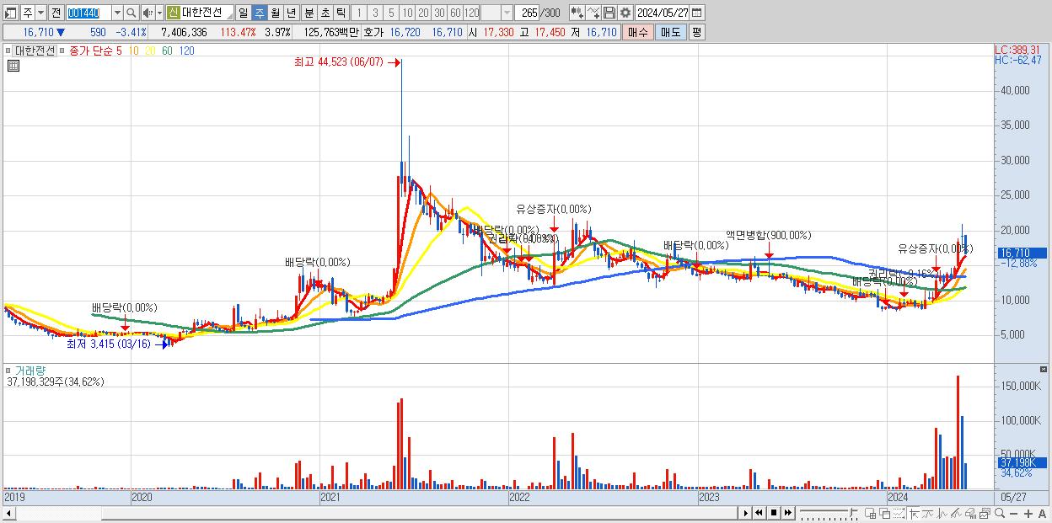Click the indicator add candlestick icon
The image size is (1052, 523).
point(577,13)
